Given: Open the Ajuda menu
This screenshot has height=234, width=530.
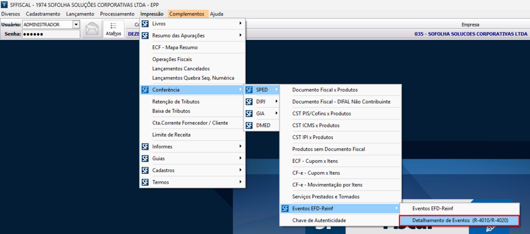Looking at the screenshot, I should click(x=216, y=14).
